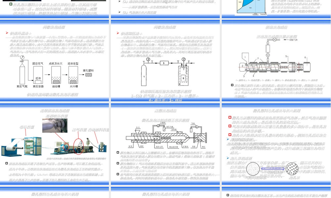Click the 泡孔异相成核 bullet text

241,158
